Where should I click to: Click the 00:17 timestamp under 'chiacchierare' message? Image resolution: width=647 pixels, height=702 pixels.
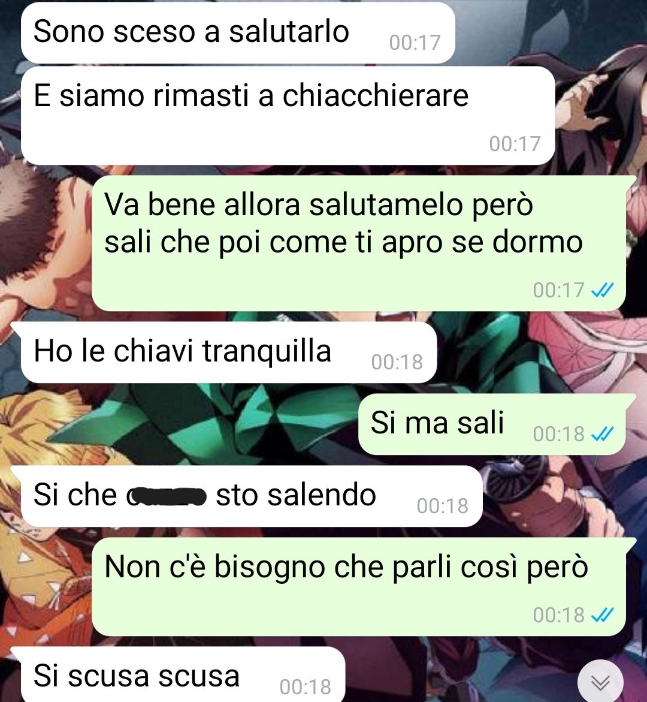[515, 144]
